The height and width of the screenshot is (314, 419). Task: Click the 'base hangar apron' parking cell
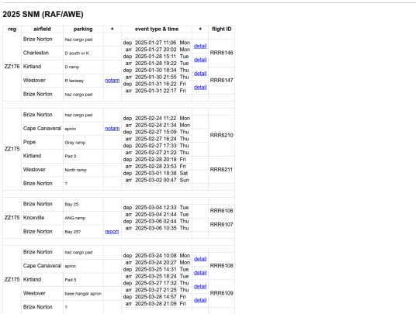tap(83, 293)
